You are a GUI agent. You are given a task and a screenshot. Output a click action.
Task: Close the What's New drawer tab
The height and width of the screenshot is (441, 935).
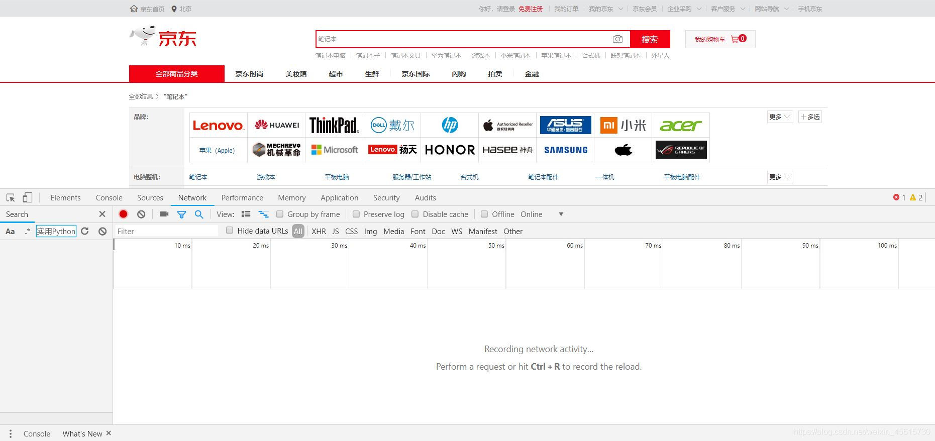point(109,433)
